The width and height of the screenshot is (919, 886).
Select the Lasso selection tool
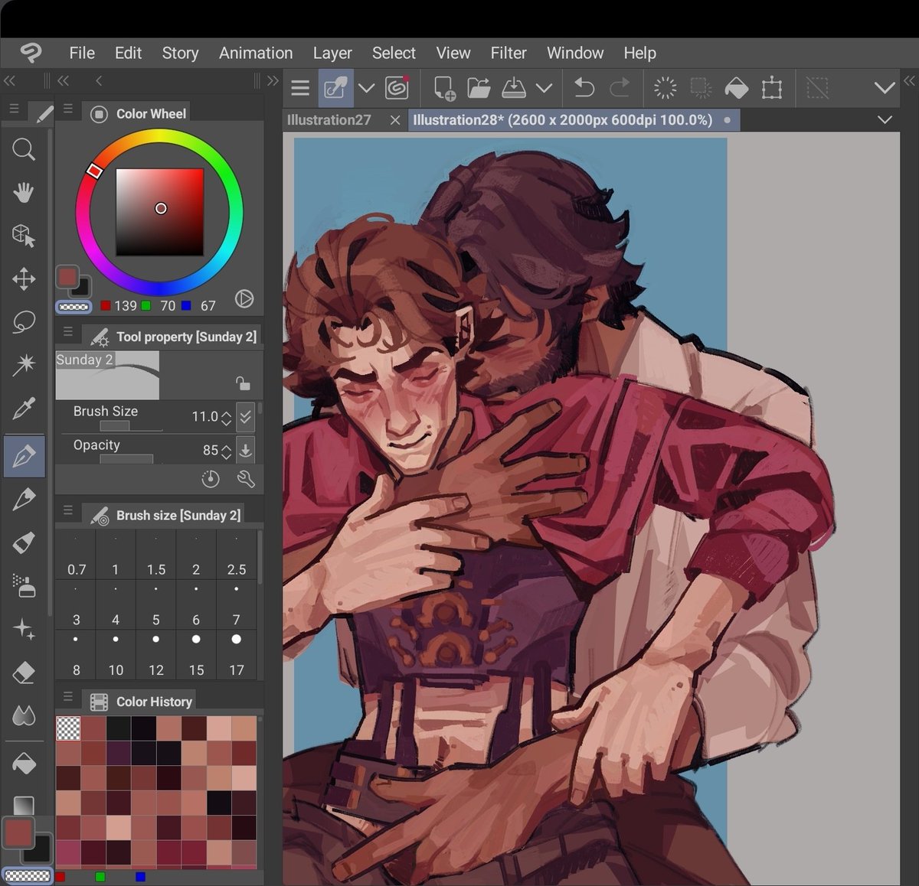pos(24,322)
